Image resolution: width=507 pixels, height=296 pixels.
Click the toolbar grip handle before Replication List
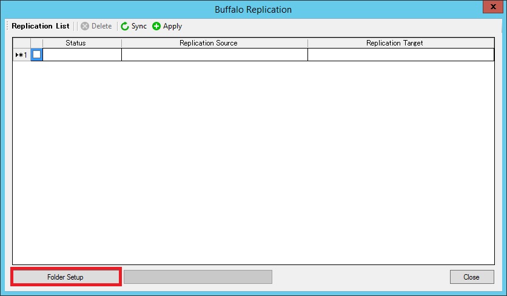click(7, 26)
